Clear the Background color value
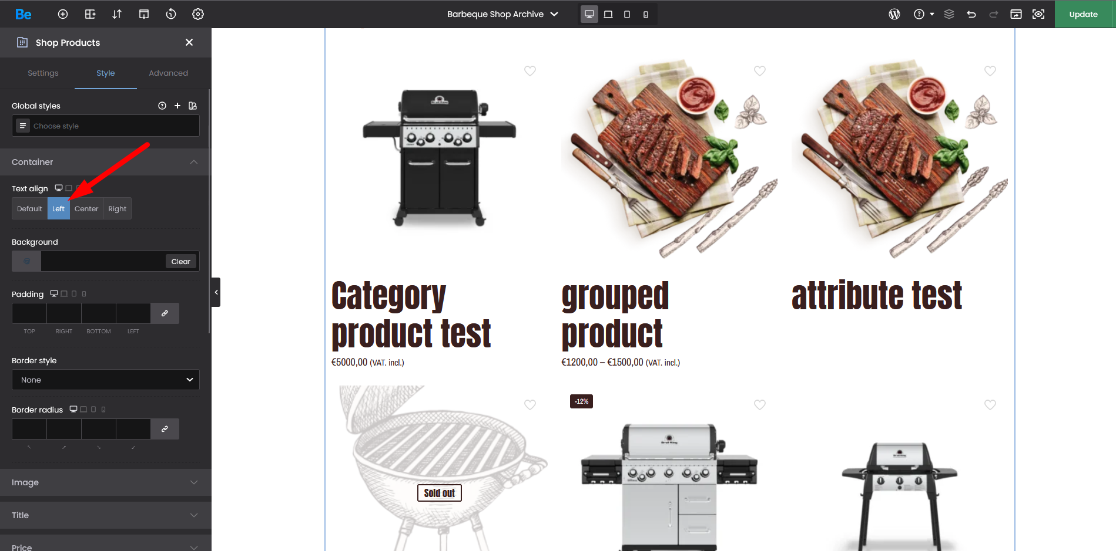 (x=180, y=262)
